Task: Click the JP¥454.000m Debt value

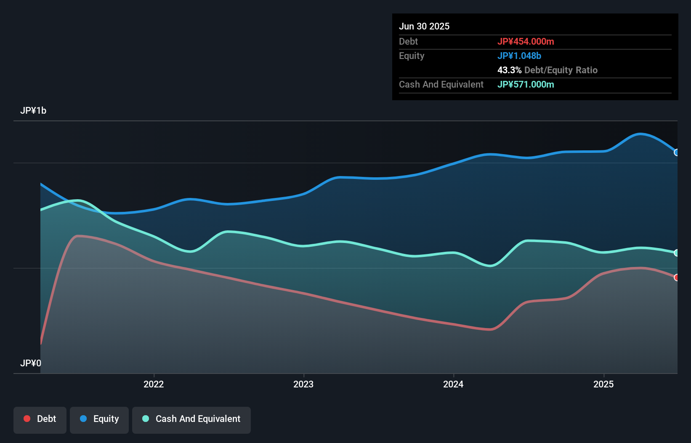Action: point(526,41)
